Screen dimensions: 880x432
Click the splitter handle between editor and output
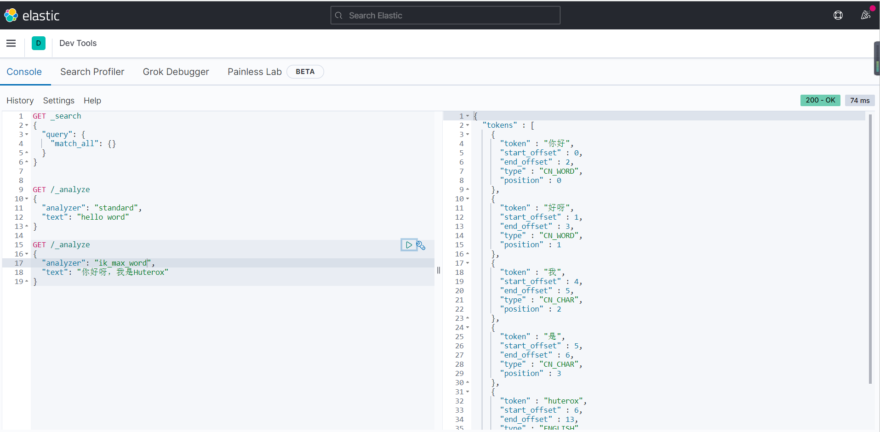439,270
